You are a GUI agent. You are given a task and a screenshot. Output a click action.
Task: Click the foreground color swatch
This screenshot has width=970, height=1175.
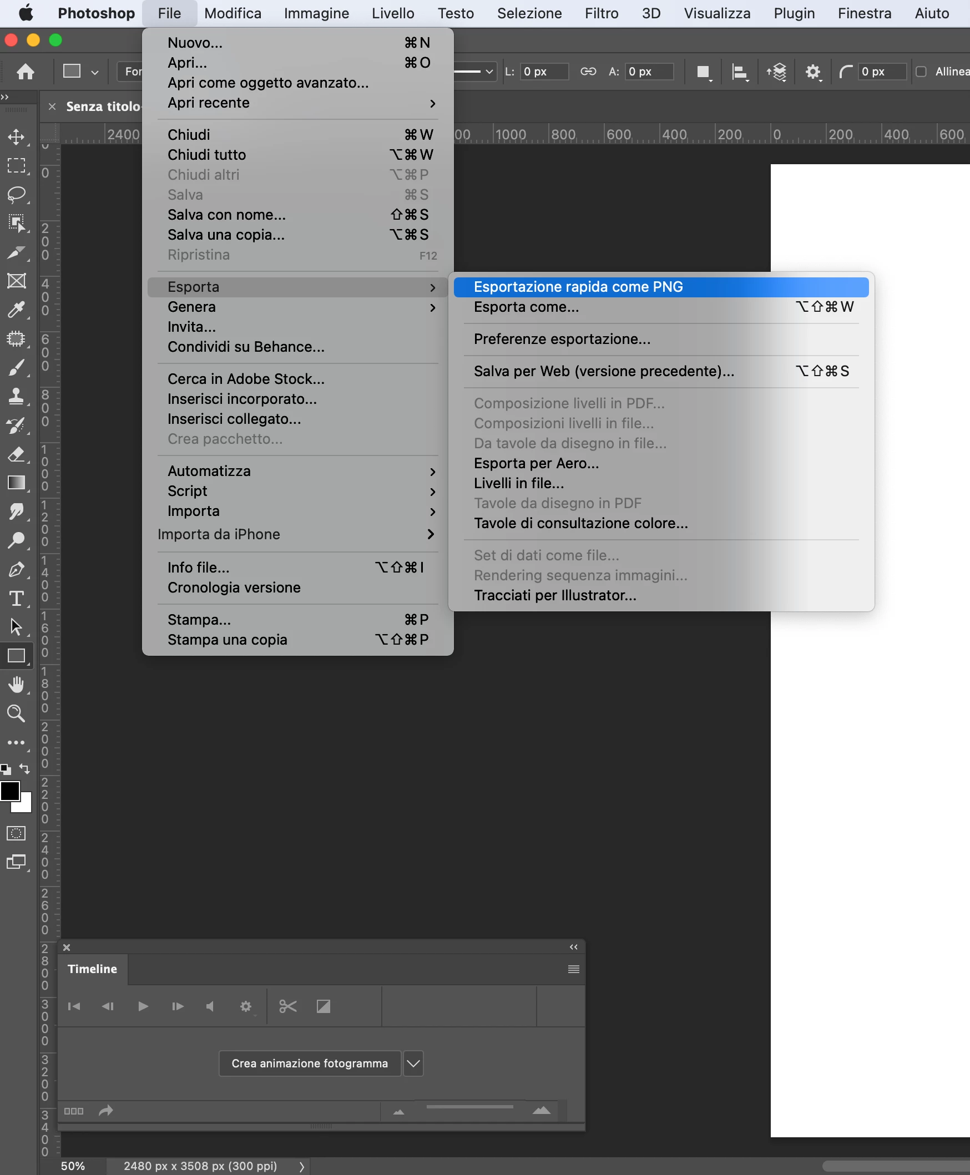click(10, 791)
